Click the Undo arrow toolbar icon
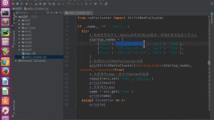Viewport: 214px width, 120px height. coord(27,4)
